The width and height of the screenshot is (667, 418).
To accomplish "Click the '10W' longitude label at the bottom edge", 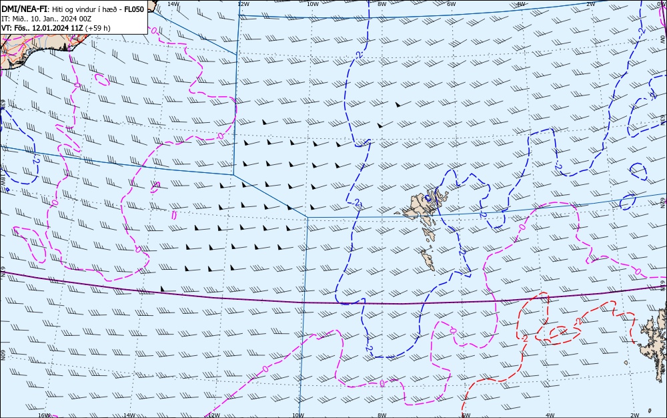I will coord(298,415).
